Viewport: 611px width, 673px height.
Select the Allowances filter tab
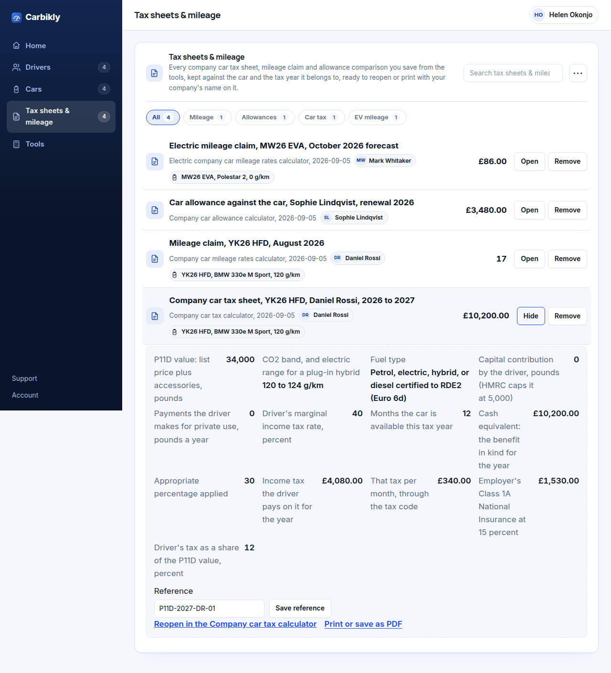point(265,117)
